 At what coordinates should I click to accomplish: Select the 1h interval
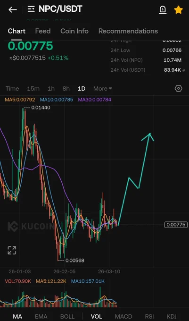pyautogui.click(x=51, y=89)
